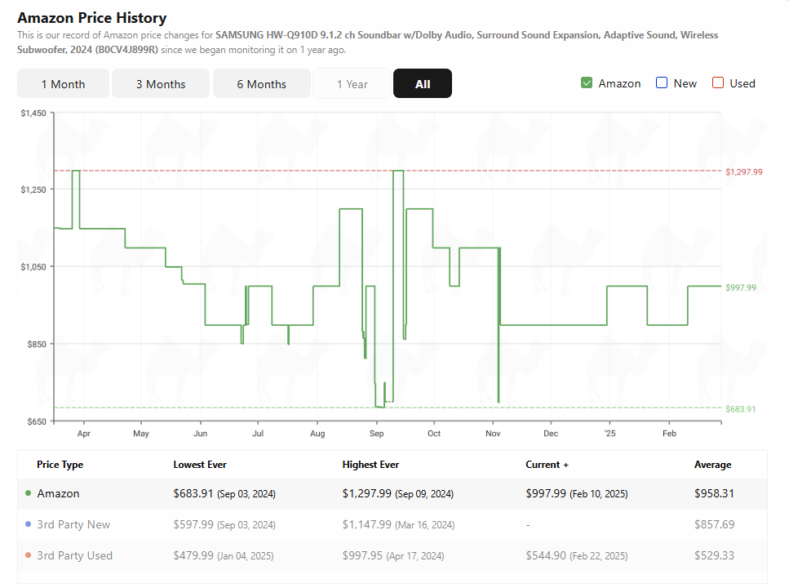Uncheck the Amazon price checkbox
789x588 pixels.
(586, 83)
